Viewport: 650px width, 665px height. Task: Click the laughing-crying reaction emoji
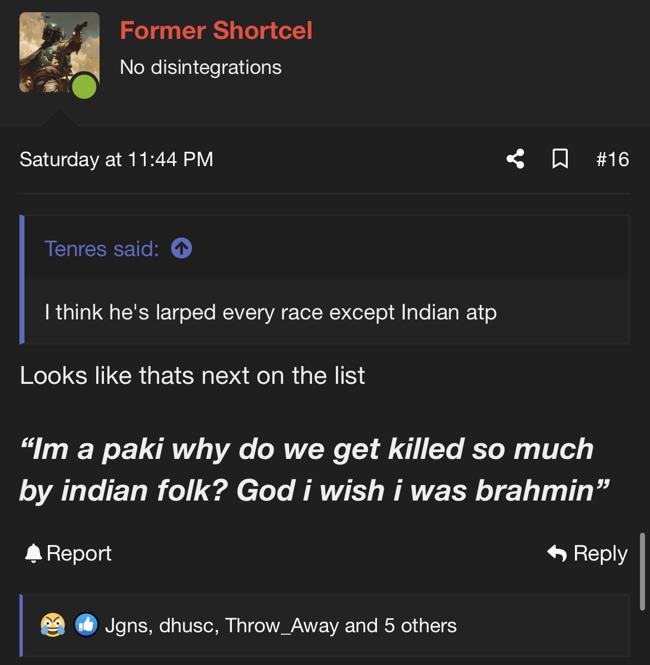pos(53,625)
